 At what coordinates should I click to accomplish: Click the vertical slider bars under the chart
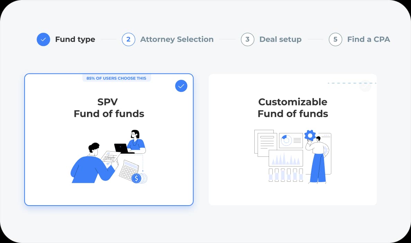(x=286, y=175)
